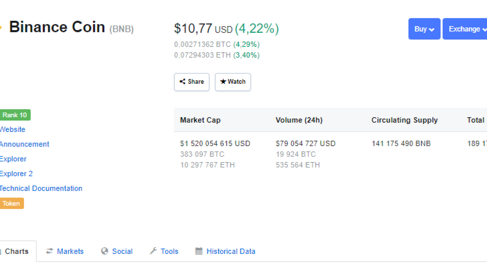Image resolution: width=487 pixels, height=274 pixels.
Task: Open the Tools tab
Action: point(164,251)
